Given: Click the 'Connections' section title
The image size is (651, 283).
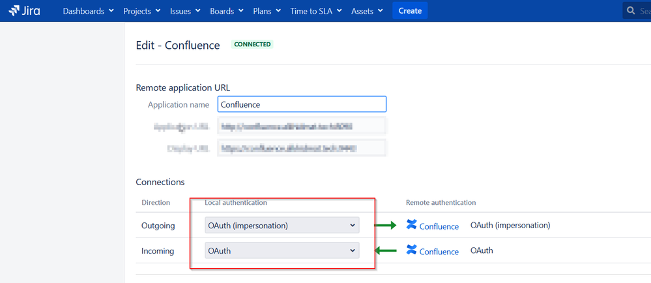Looking at the screenshot, I should coord(160,182).
